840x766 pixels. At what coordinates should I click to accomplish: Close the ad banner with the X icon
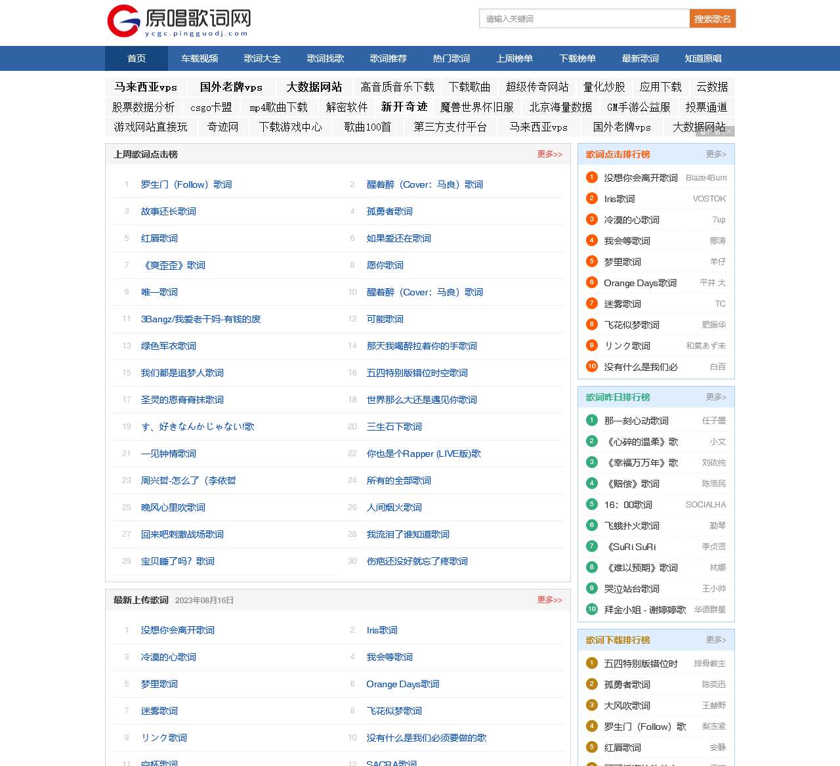pos(729,131)
